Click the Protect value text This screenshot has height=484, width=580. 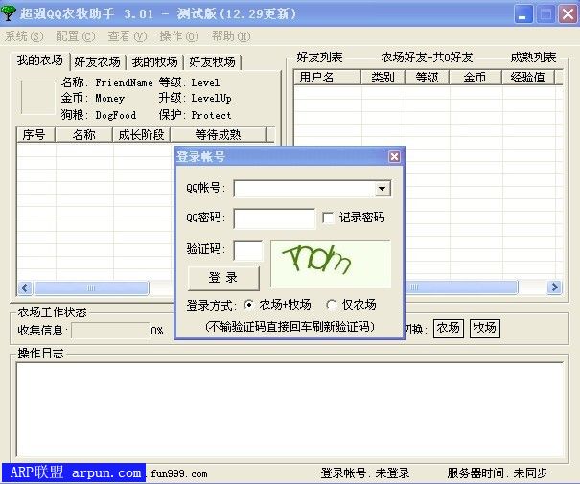211,115
